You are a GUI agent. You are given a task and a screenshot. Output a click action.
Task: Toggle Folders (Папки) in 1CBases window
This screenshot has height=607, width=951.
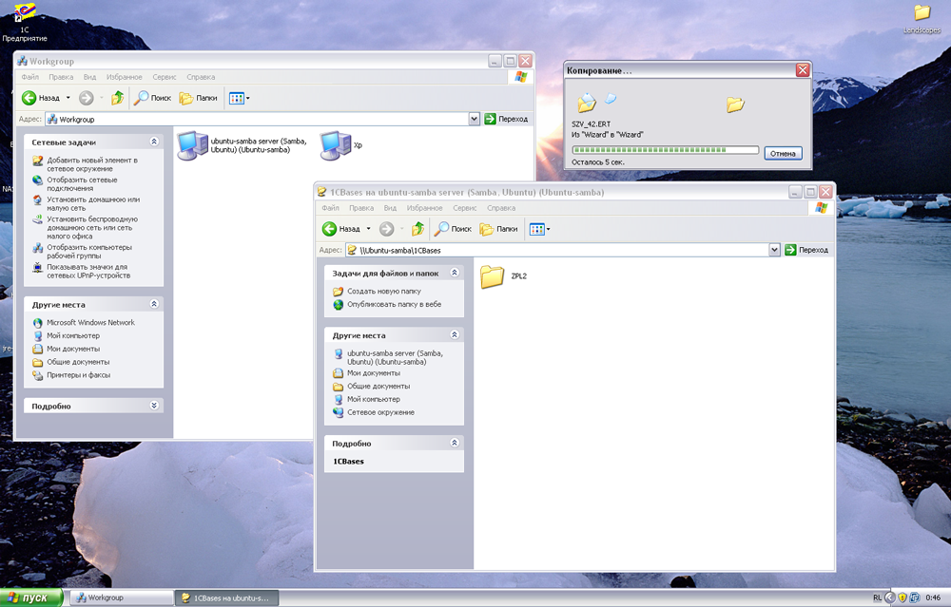(498, 228)
